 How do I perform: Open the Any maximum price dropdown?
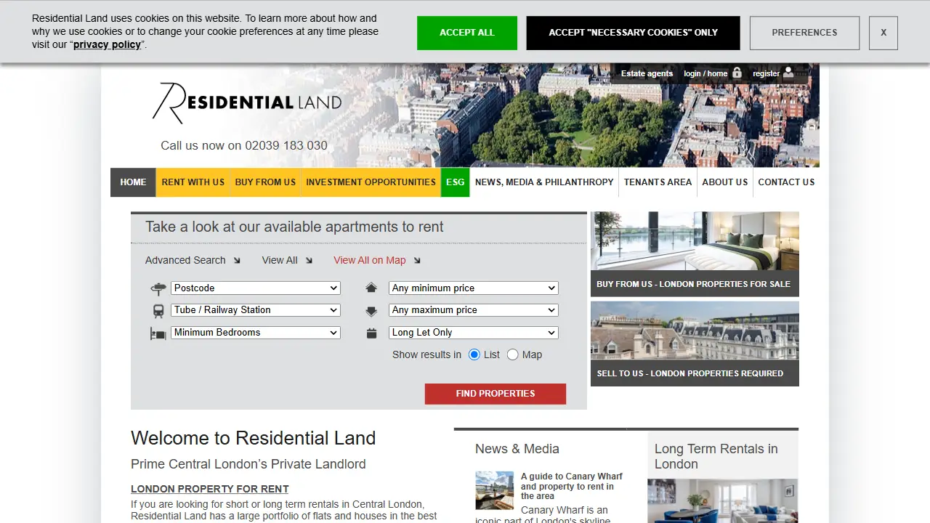(x=474, y=309)
